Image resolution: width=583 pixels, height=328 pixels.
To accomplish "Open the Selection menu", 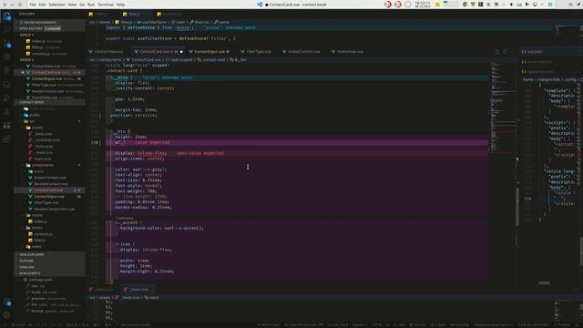I will [x=56, y=5].
